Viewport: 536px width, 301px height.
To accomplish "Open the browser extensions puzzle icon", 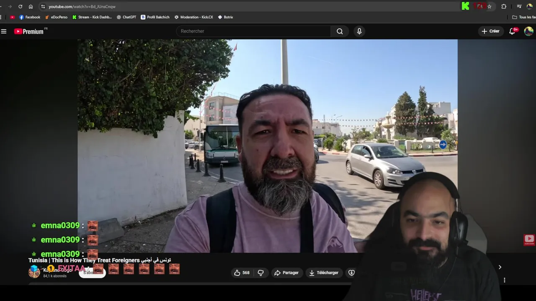I will (504, 6).
